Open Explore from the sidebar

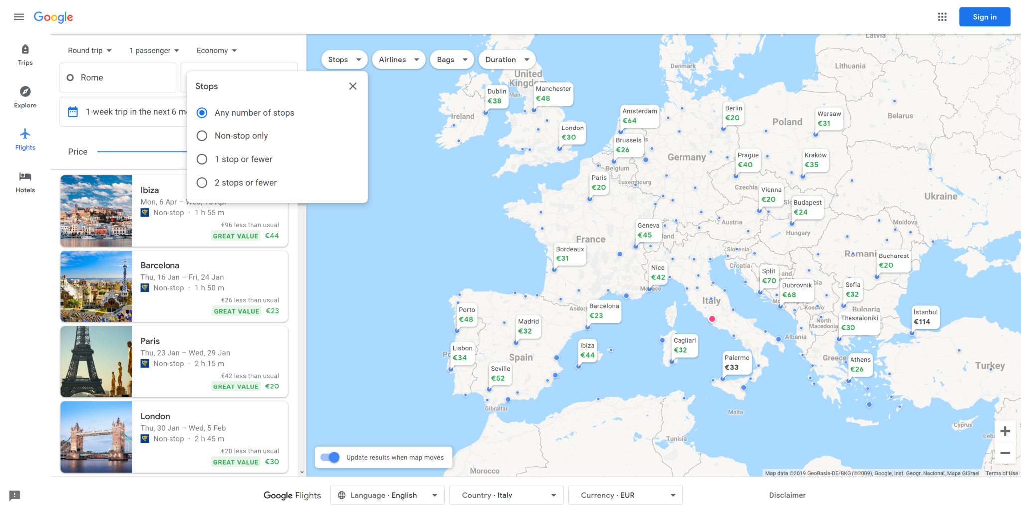click(x=25, y=97)
